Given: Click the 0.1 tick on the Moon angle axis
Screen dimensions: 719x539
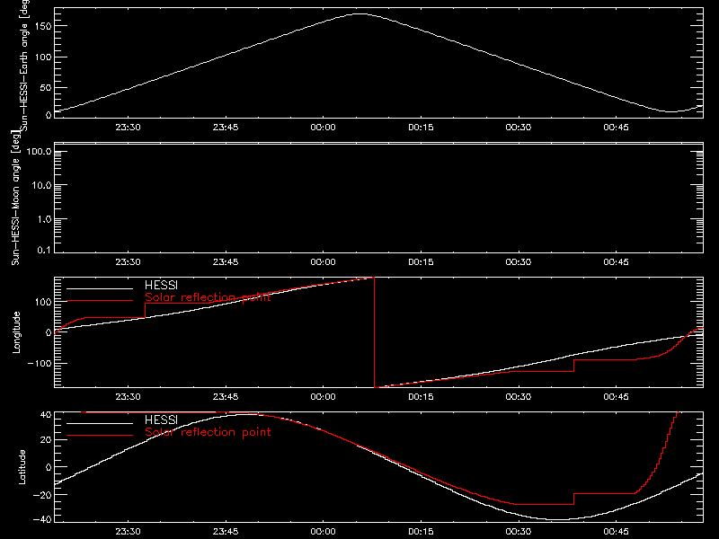Looking at the screenshot, I should pos(44,250).
